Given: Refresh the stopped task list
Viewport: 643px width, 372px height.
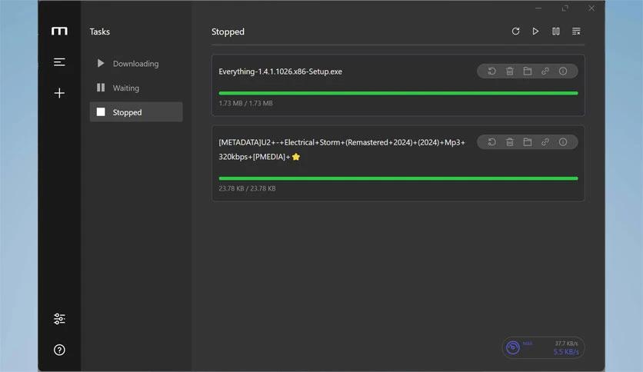Looking at the screenshot, I should click(x=515, y=32).
